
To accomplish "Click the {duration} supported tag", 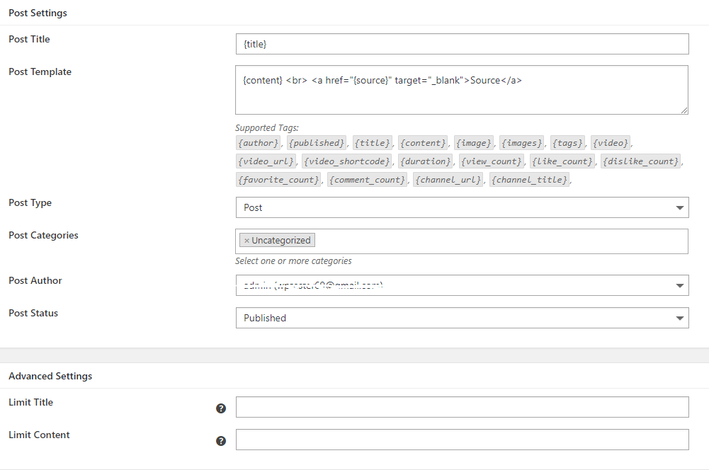I will 425,161.
